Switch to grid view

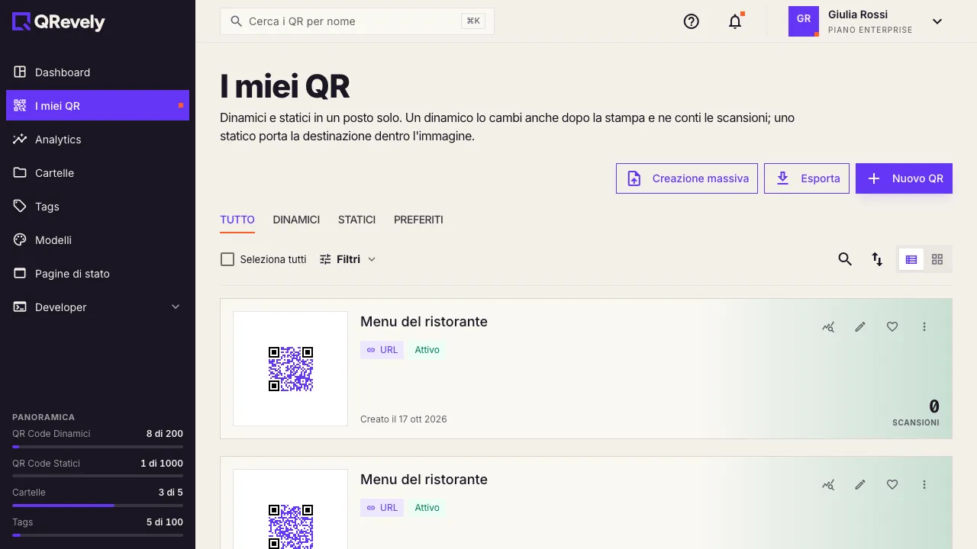point(937,259)
